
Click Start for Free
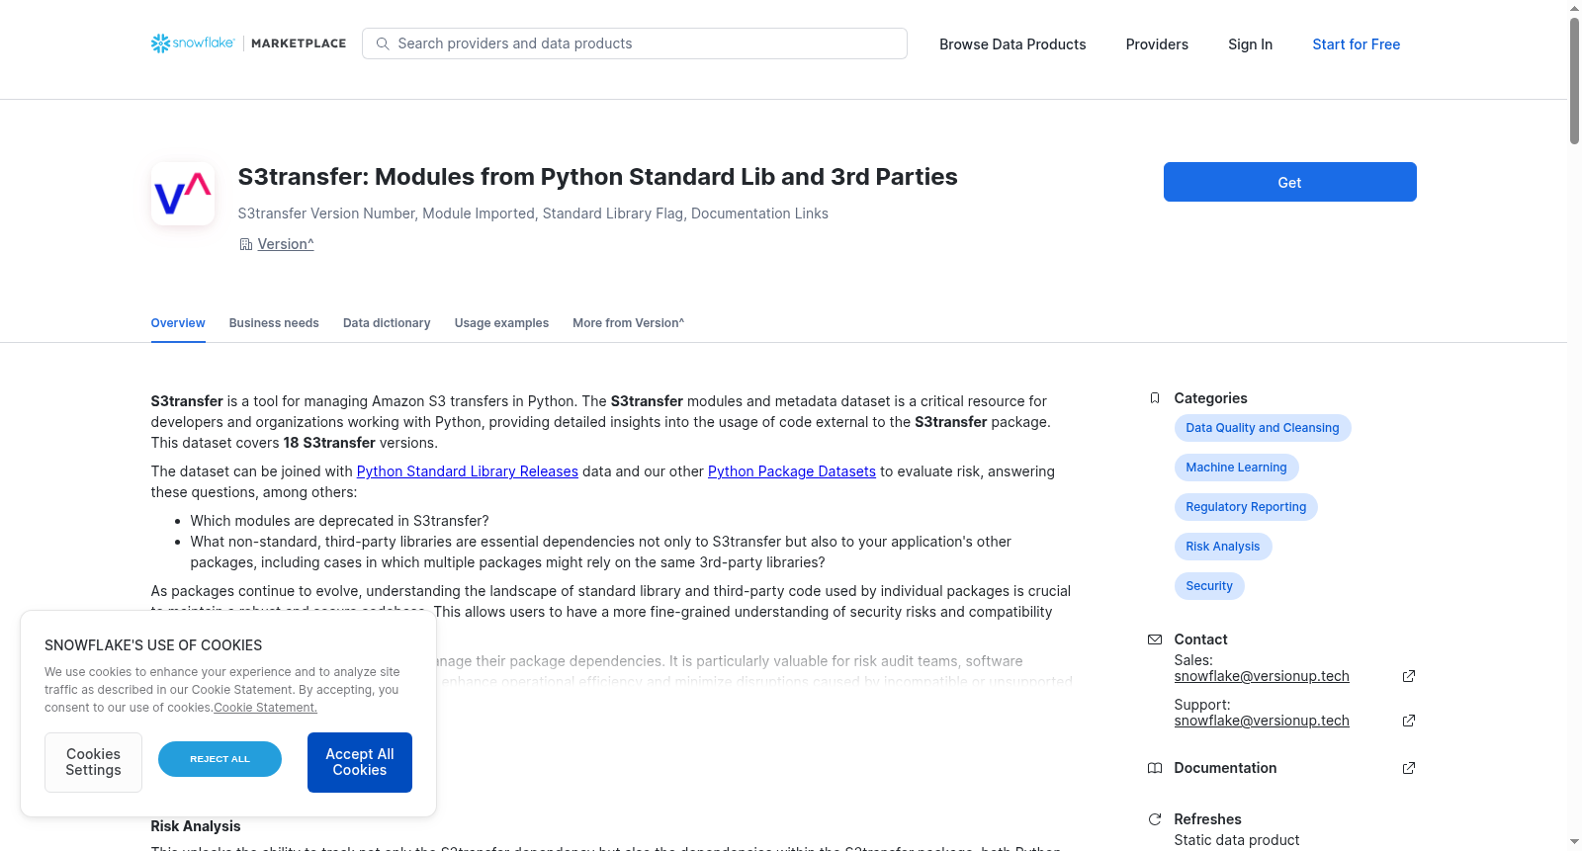[1357, 44]
